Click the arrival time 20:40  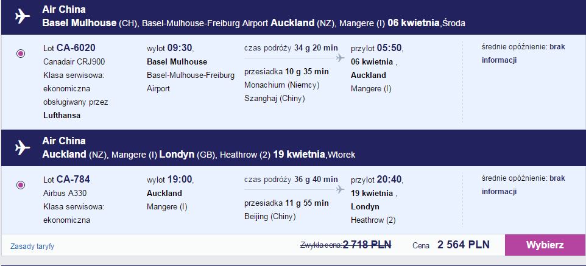pyautogui.click(x=389, y=180)
